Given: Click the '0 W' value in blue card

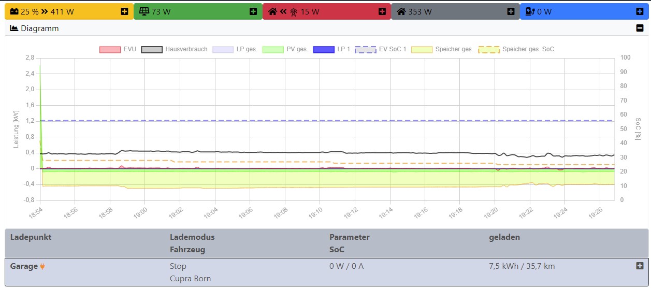Looking at the screenshot, I should 544,11.
